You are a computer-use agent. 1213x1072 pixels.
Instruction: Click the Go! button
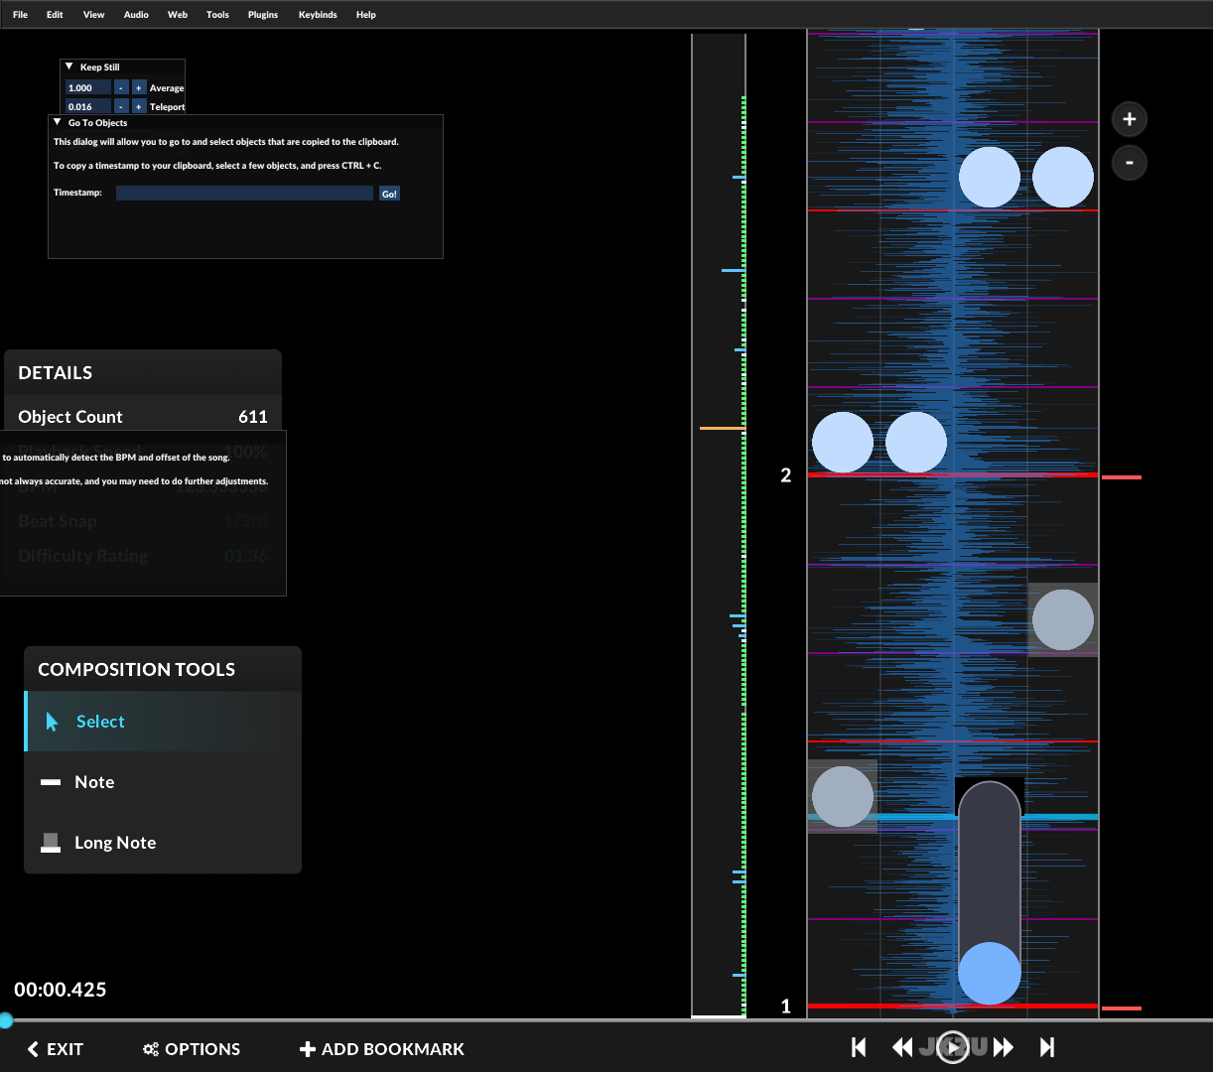tap(389, 194)
